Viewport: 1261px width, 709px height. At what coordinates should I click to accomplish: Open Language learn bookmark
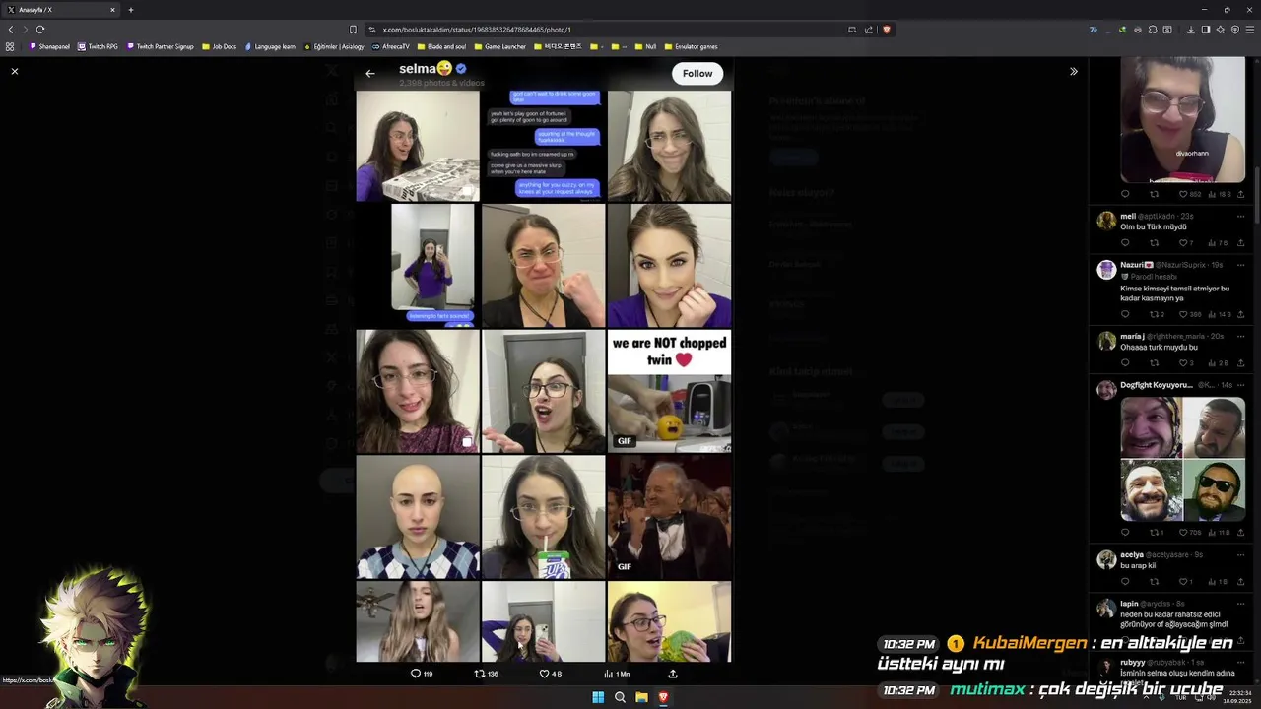(x=270, y=46)
